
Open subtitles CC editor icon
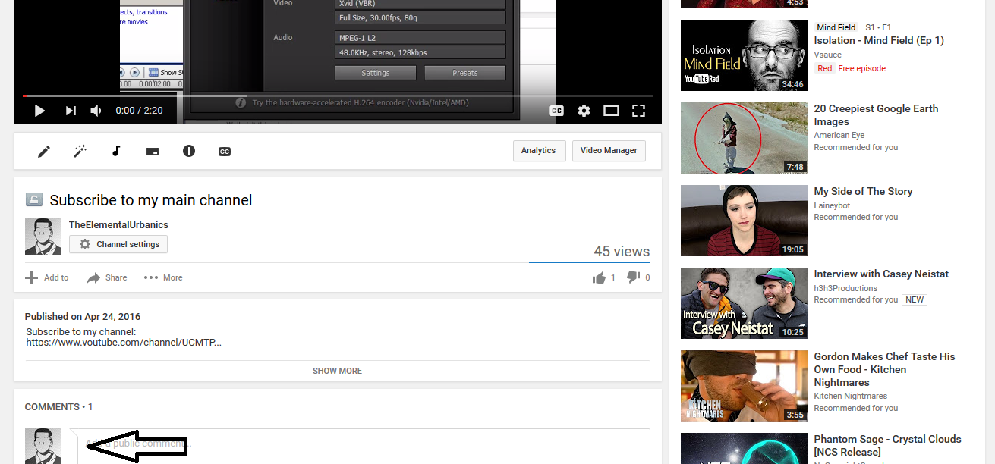click(x=225, y=151)
